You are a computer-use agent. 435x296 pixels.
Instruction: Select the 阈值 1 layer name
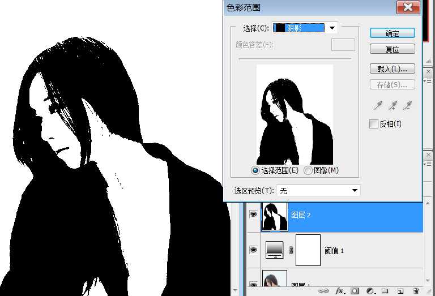point(334,251)
